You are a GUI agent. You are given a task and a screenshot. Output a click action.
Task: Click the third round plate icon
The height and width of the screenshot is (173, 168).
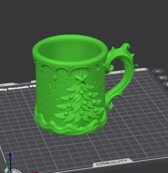click(165, 84)
